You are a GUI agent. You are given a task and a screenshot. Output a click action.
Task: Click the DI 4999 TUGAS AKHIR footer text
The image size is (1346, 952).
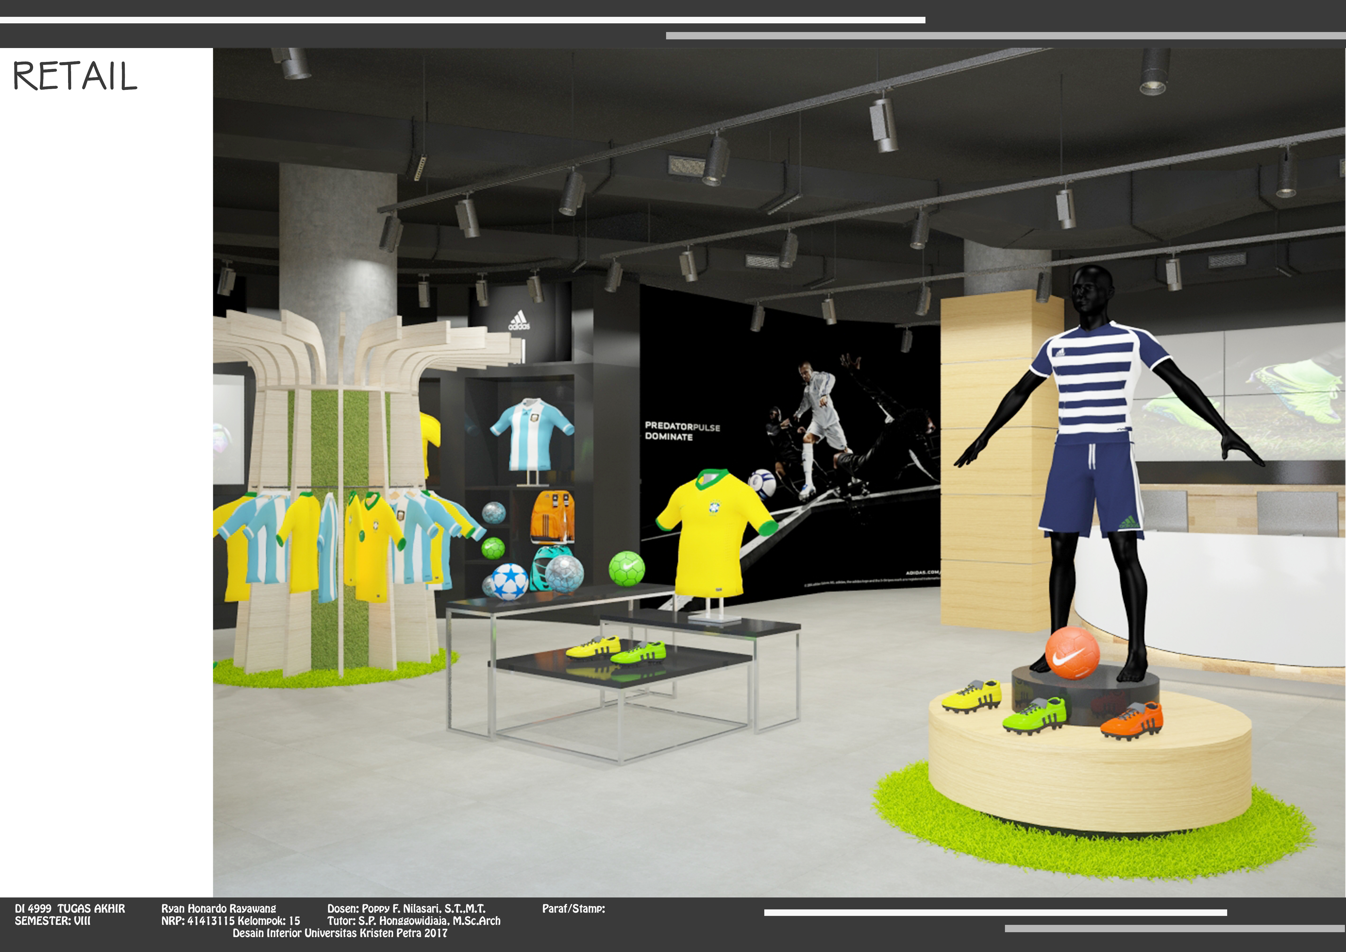tap(70, 909)
